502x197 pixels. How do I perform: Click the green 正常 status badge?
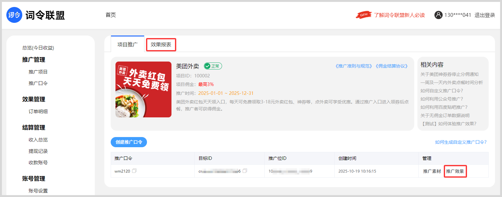tap(213, 66)
